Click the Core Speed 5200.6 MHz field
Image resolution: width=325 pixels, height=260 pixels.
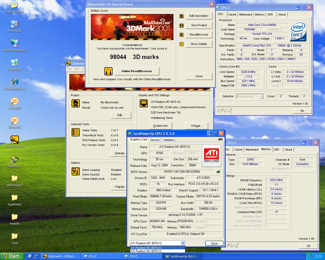coord(248,72)
